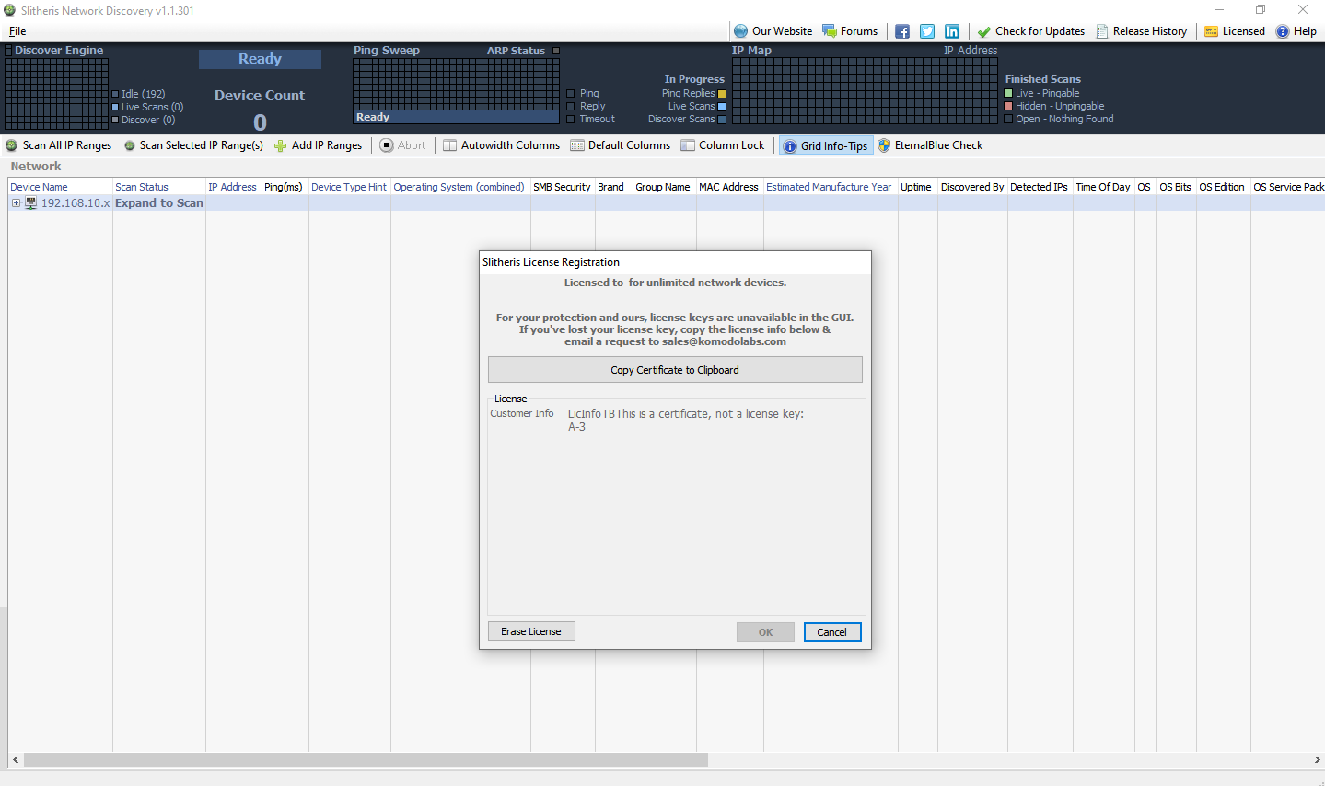1325x786 pixels.
Task: Click the horizontal scrollbar thumb
Action: [366, 760]
